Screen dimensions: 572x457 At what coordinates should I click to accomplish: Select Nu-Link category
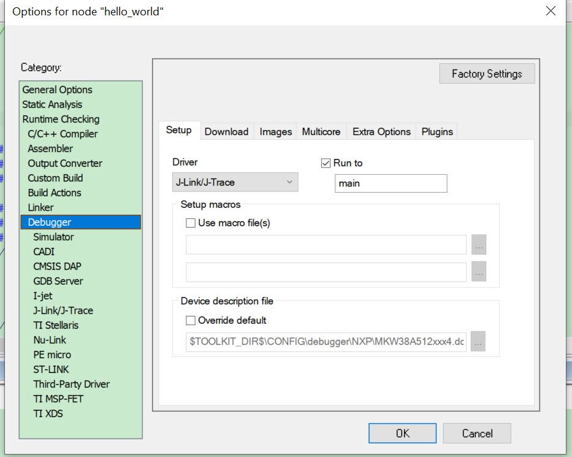pos(50,340)
